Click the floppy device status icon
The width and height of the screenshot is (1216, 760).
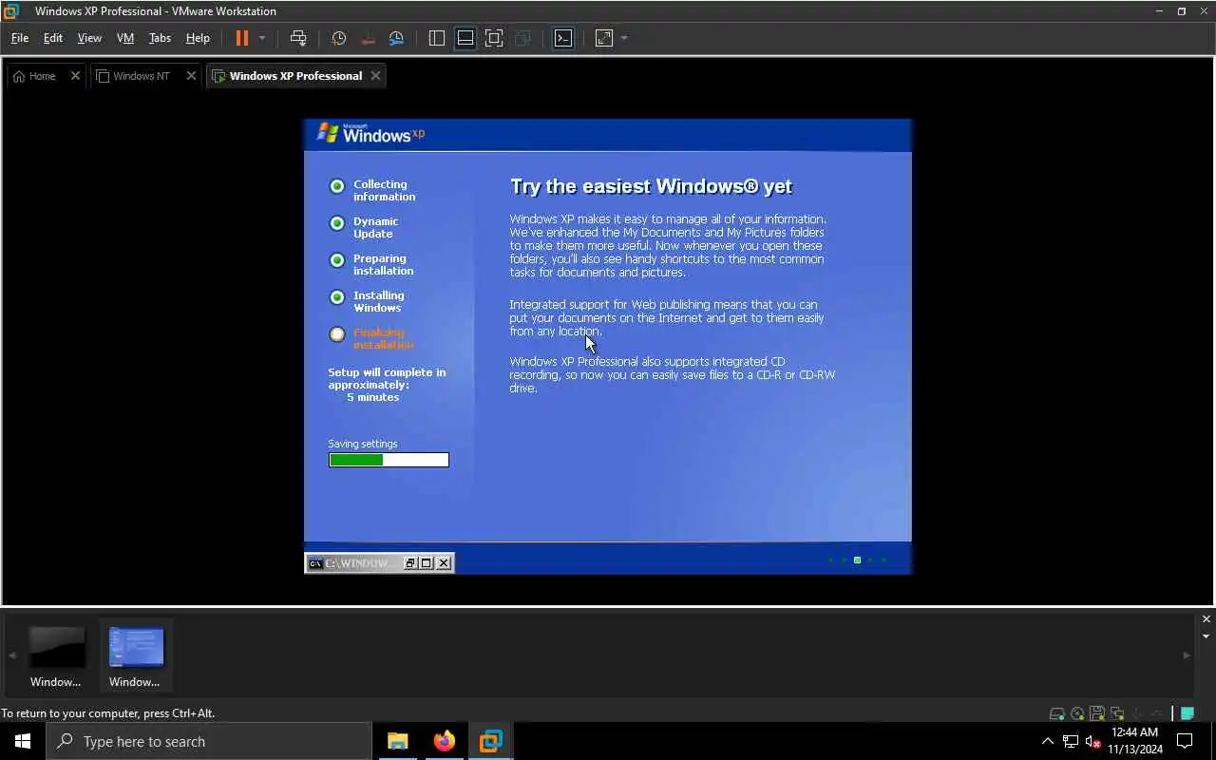pos(1097,713)
